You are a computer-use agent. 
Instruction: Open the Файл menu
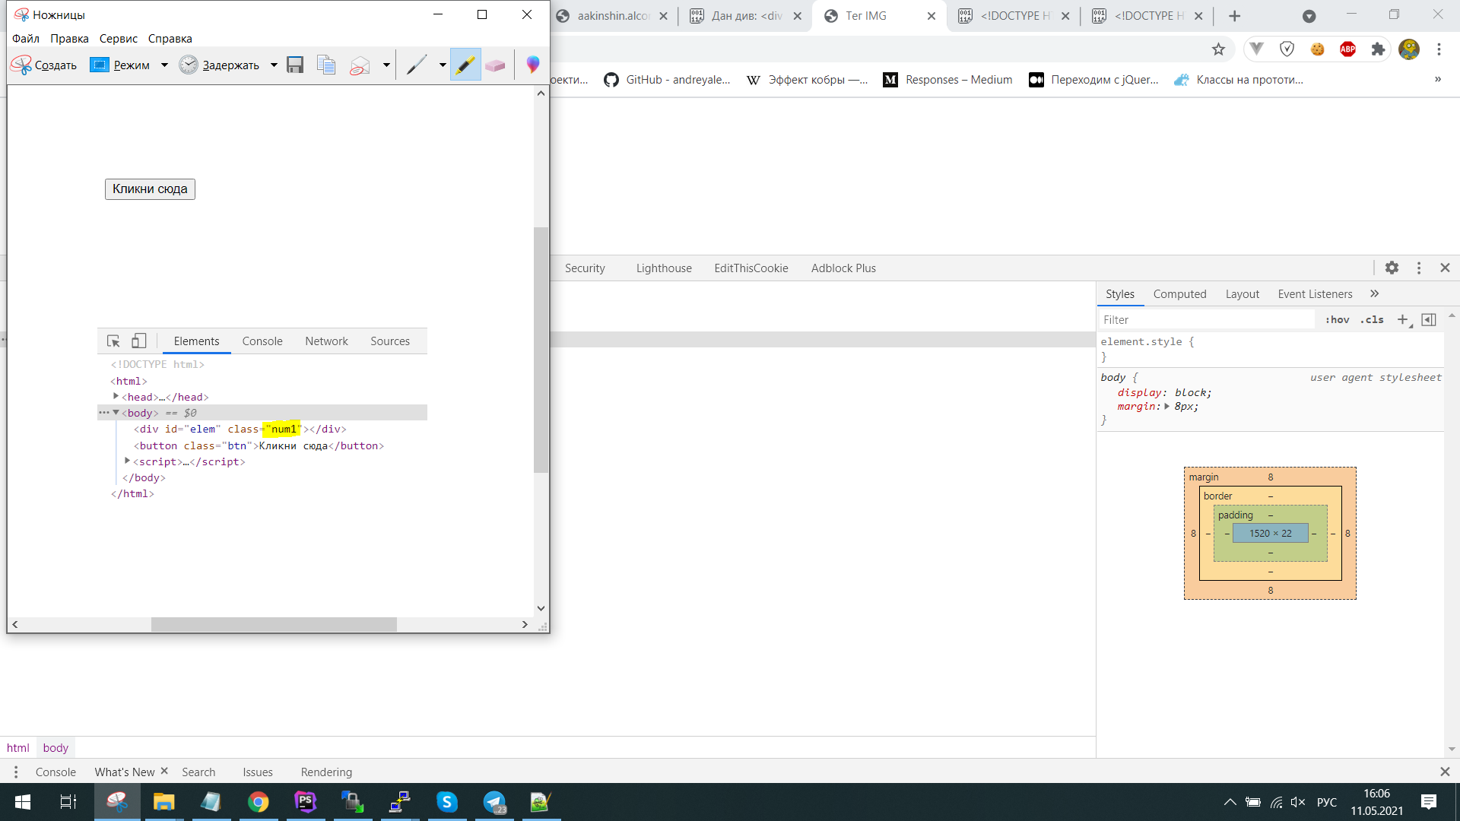pos(26,39)
